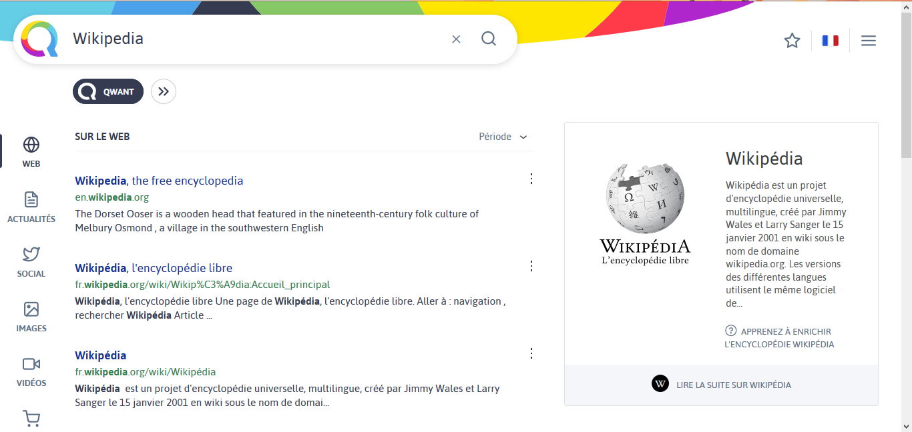Open options menu for 'l'encyclopédie libre' result
The height and width of the screenshot is (432, 912).
(531, 266)
